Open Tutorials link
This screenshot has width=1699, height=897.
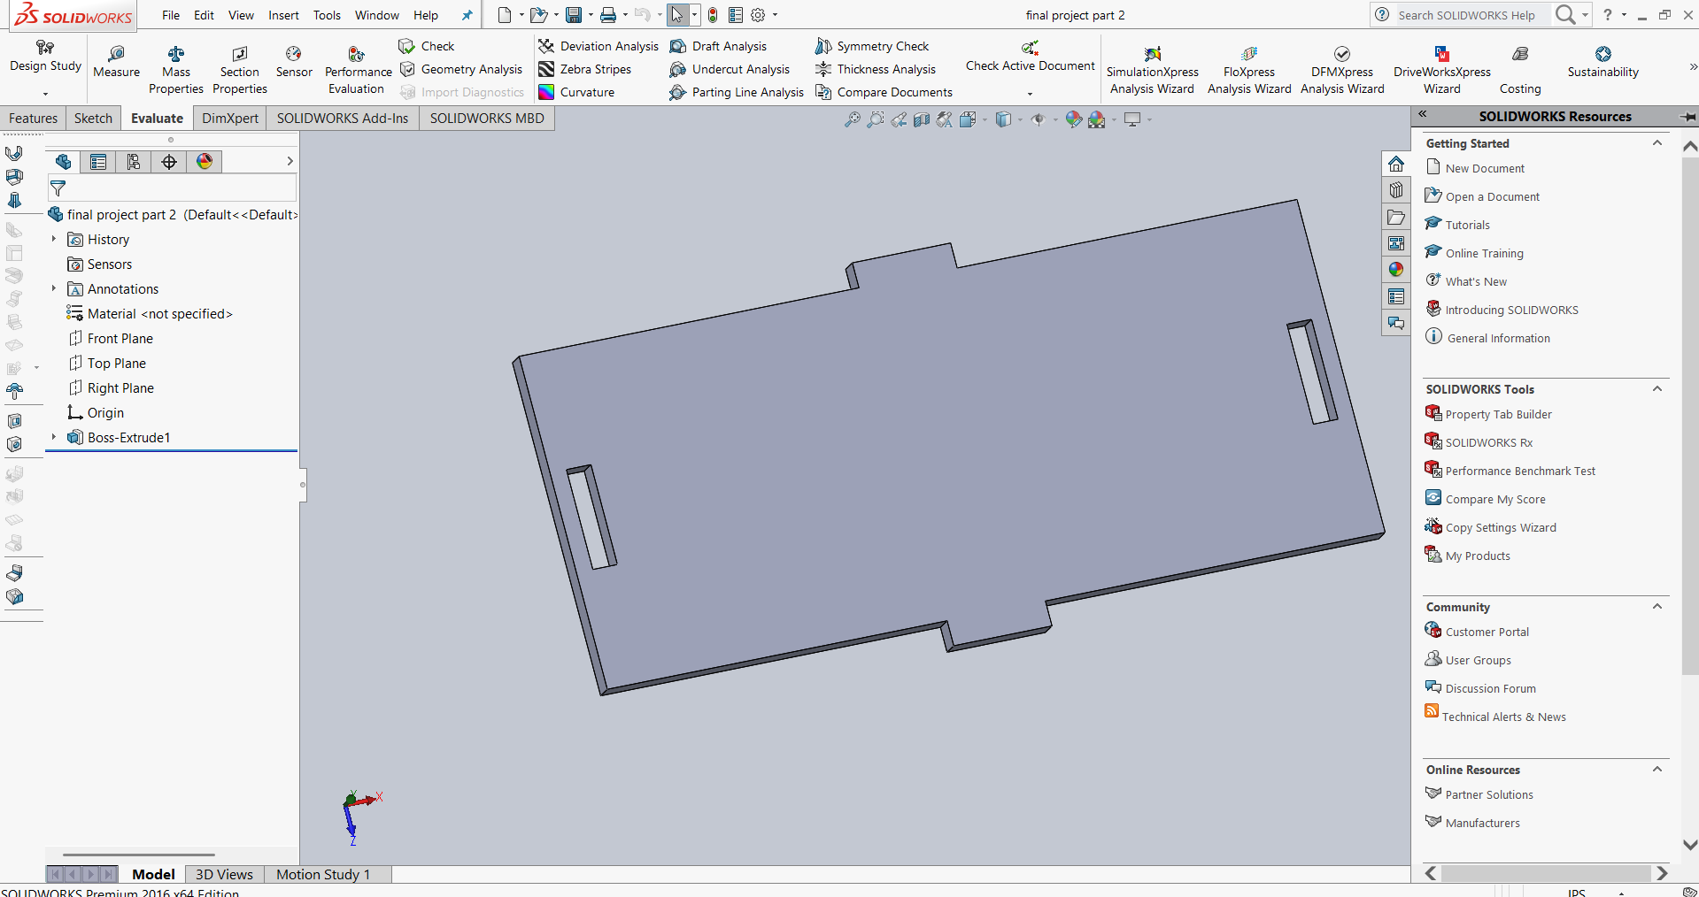coord(1457,225)
